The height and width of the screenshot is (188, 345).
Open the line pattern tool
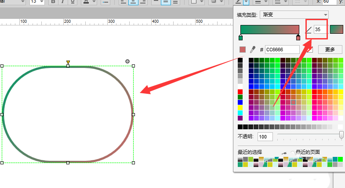[278, 2]
